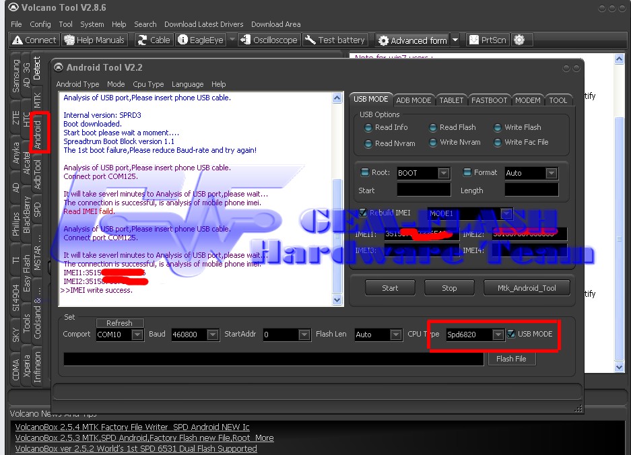Toggle the USB MODE checkbox near CPU Type

[x=511, y=333]
